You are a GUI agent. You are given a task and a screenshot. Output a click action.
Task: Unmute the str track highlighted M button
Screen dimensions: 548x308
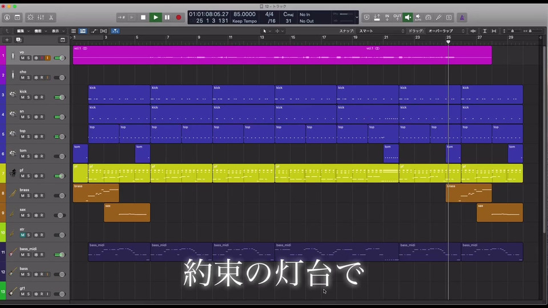pyautogui.click(x=22, y=235)
